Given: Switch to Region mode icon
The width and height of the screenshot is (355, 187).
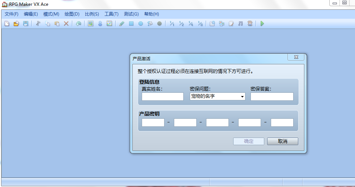Looking at the screenshot, I should (x=109, y=23).
